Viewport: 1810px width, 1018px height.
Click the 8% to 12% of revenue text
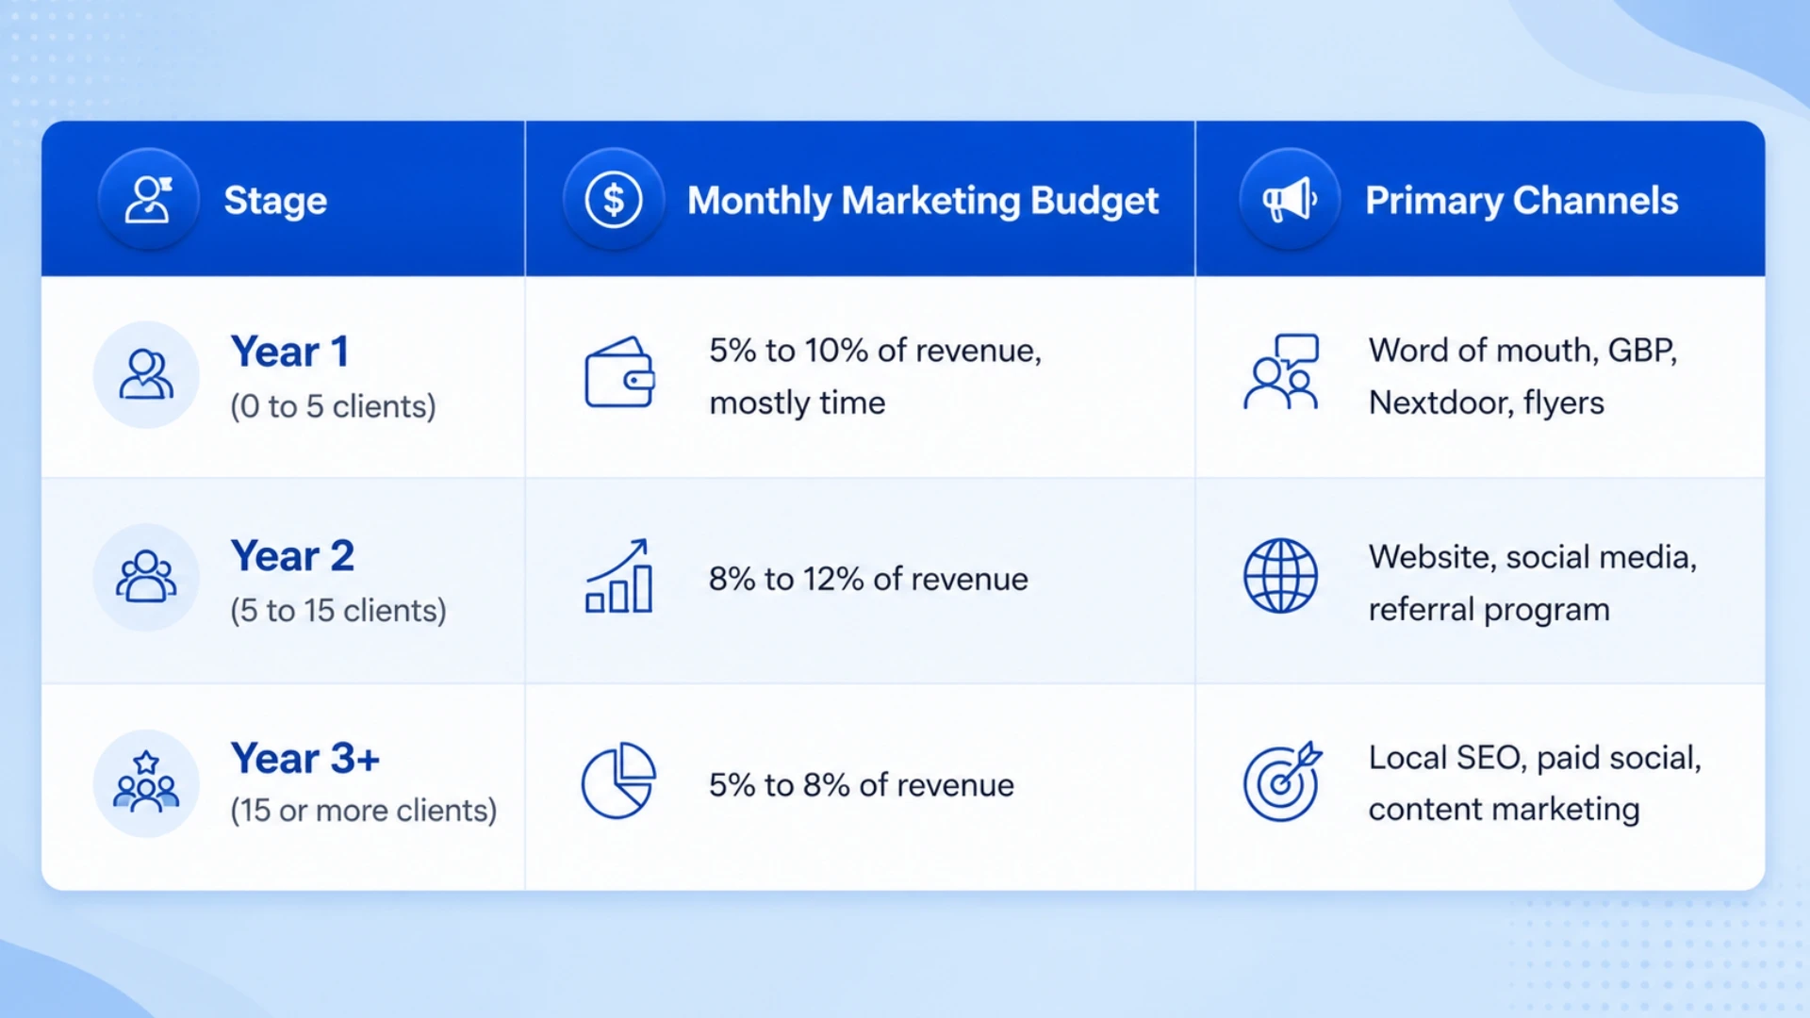[x=868, y=579]
